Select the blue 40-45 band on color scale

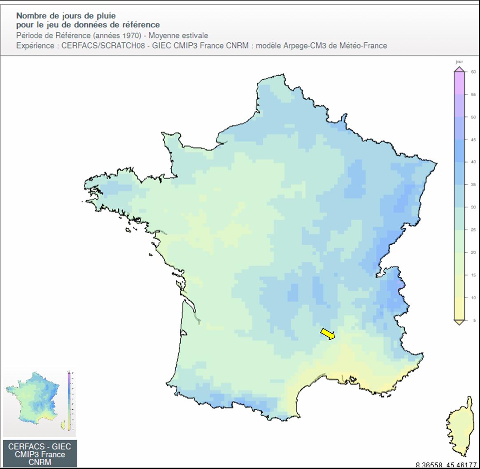[x=459, y=151]
